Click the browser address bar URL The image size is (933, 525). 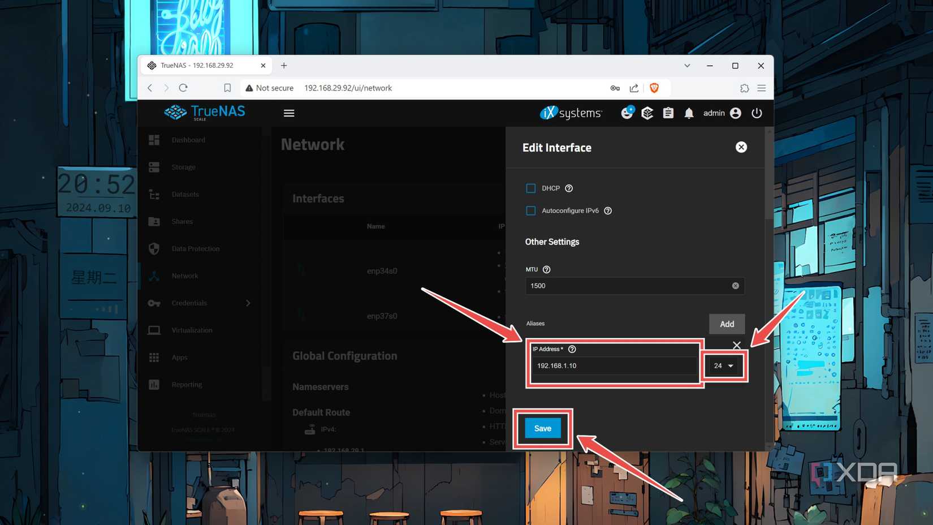tap(348, 88)
